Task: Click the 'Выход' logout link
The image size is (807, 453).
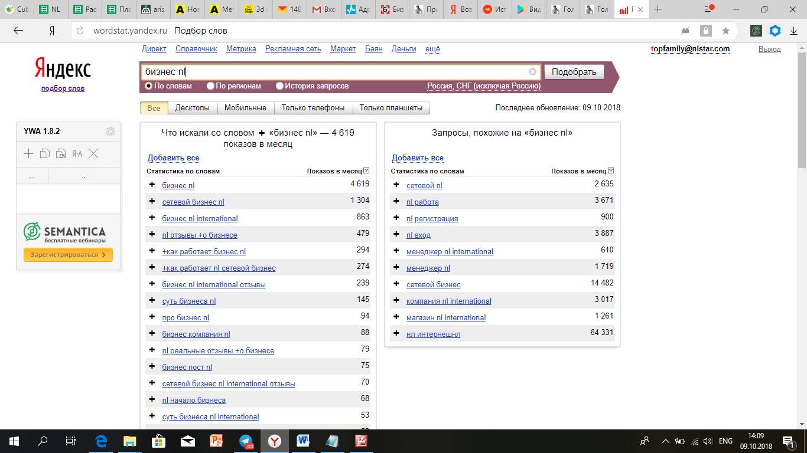Action: [x=769, y=50]
